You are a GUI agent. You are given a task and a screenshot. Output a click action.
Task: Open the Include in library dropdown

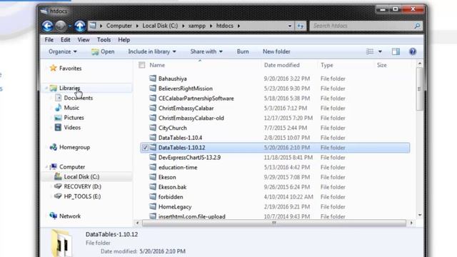pyautogui.click(x=152, y=51)
